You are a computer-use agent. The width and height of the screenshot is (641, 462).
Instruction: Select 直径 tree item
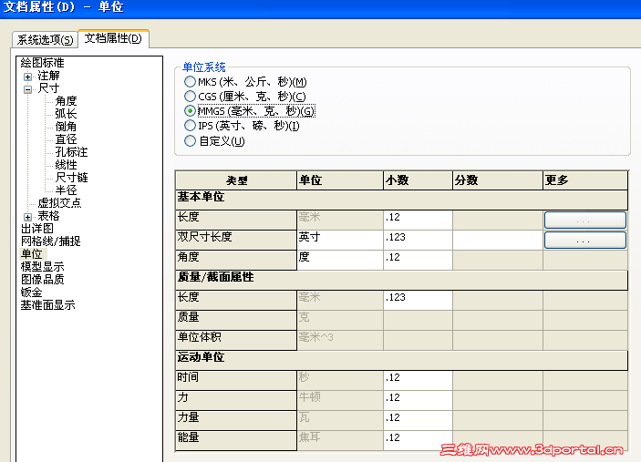click(66, 139)
